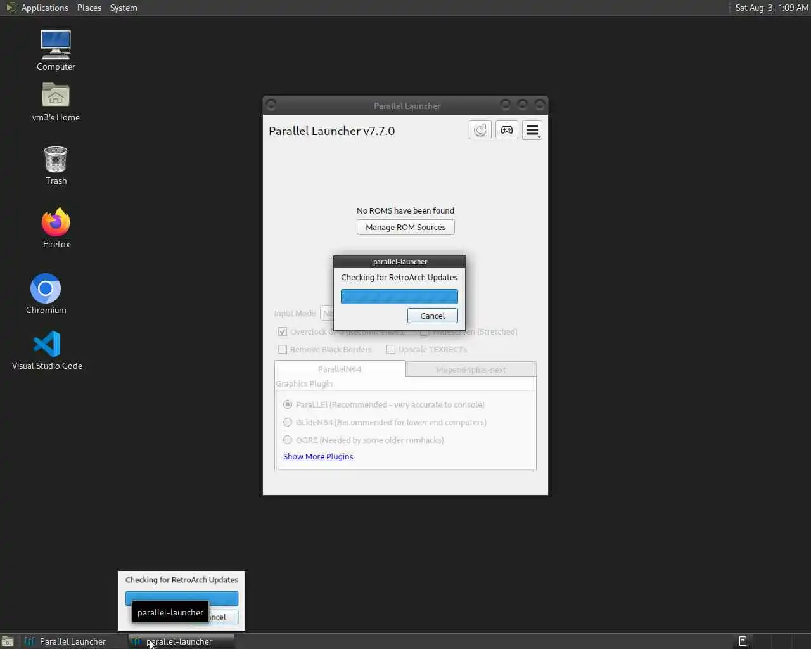
Task: Select ParaLLEl graphics plugin radio
Action: click(x=288, y=404)
